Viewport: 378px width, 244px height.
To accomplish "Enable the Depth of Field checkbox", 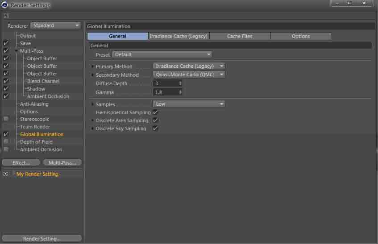I will [6, 141].
